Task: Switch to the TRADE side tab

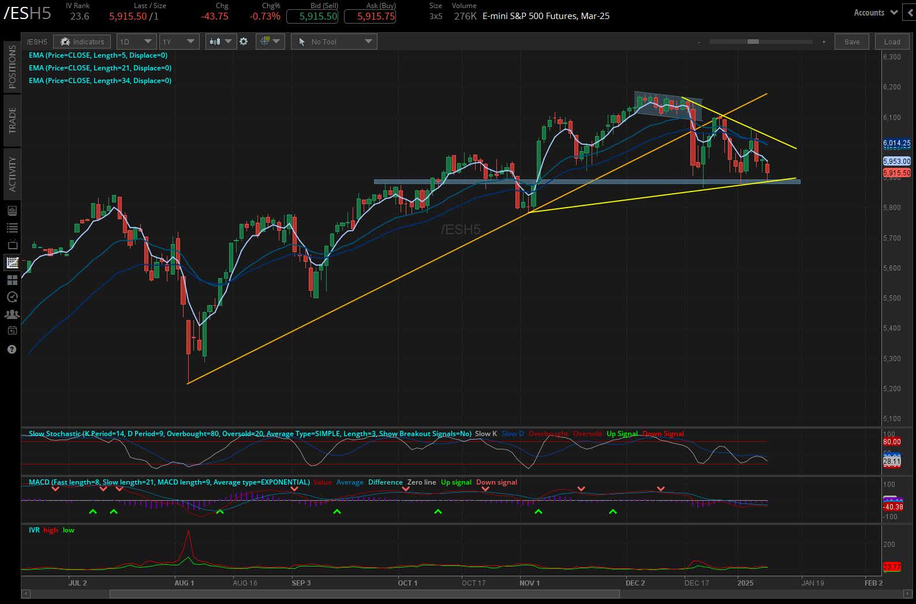Action: click(x=12, y=120)
